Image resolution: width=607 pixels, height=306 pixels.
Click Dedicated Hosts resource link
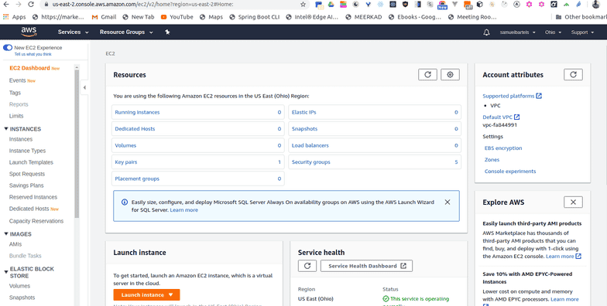(135, 129)
